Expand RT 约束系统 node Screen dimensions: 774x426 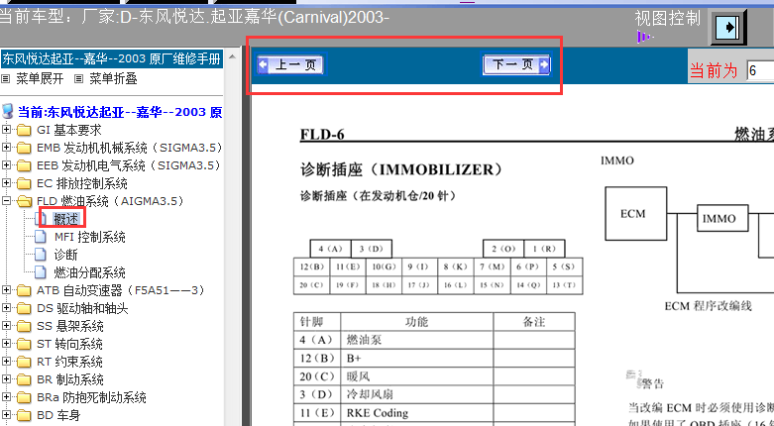(x=6, y=362)
